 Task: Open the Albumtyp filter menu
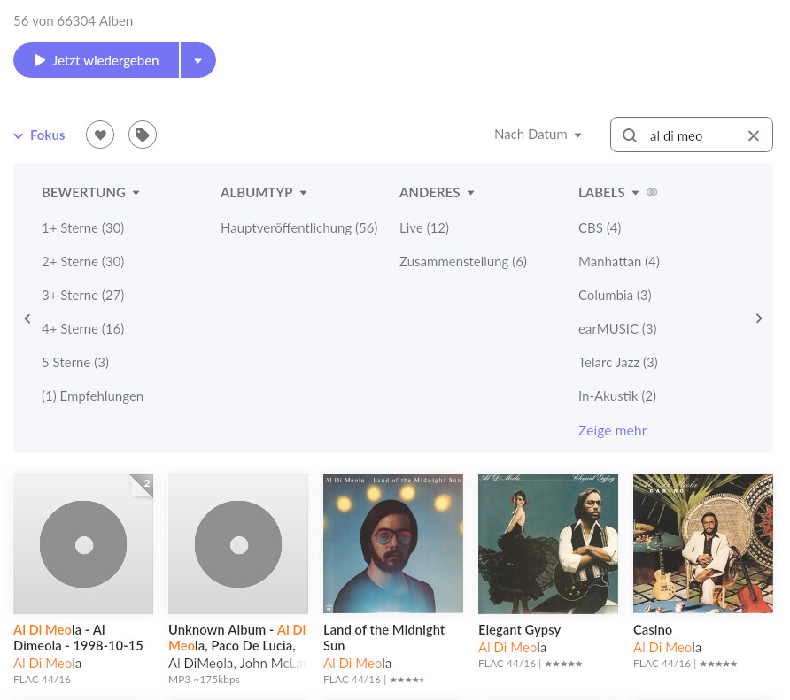click(263, 193)
